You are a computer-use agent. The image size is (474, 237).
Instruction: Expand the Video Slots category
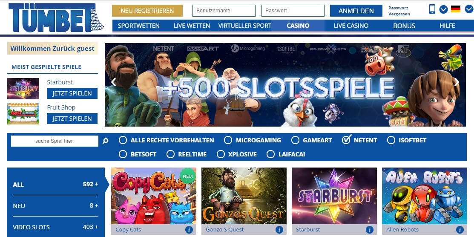56,227
